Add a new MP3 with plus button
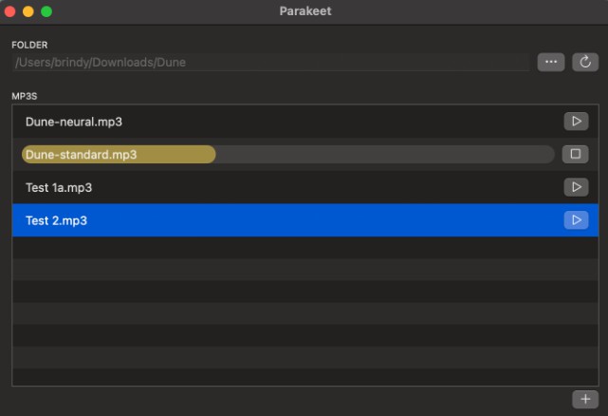Image resolution: width=608 pixels, height=416 pixels. click(x=584, y=399)
